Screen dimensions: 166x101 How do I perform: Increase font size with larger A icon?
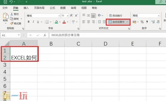click(x=71, y=16)
